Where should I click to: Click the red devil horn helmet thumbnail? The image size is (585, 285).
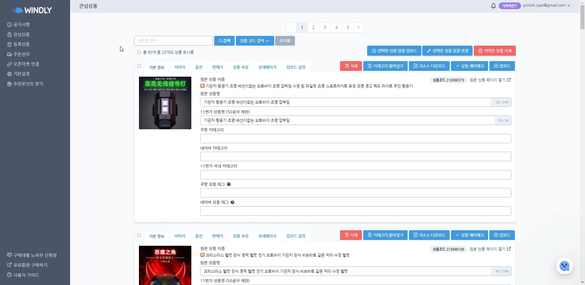165,265
